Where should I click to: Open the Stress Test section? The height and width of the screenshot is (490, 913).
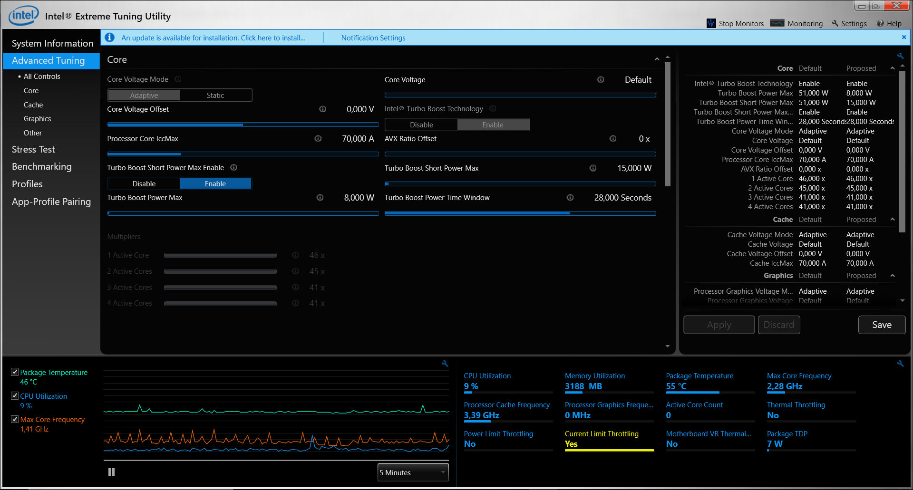point(33,149)
